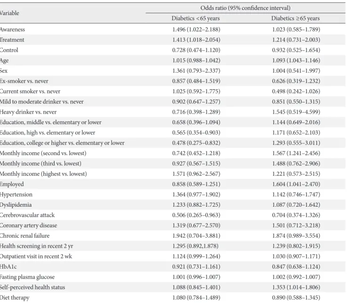The width and height of the screenshot is (347, 303).
Task: Select the 'Diet therapy' row label
Action: [x=15, y=298]
